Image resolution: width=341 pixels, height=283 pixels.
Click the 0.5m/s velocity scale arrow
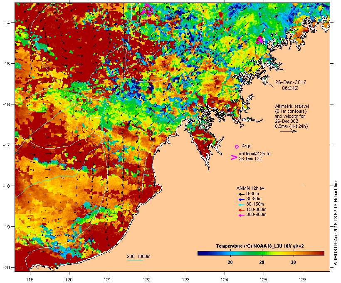pos(288,131)
